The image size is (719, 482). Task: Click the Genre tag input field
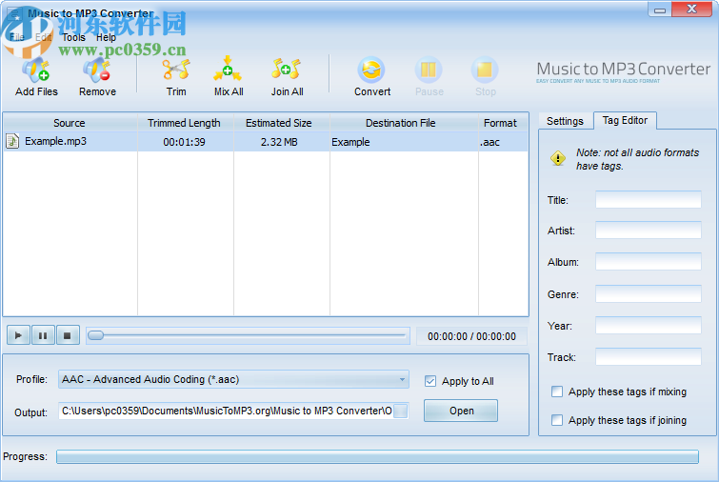(648, 294)
